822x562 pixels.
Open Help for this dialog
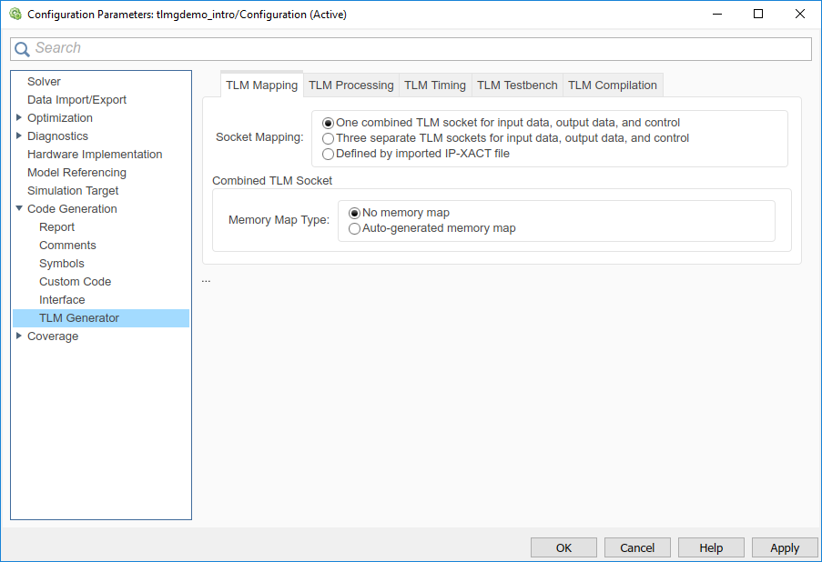[x=711, y=547]
